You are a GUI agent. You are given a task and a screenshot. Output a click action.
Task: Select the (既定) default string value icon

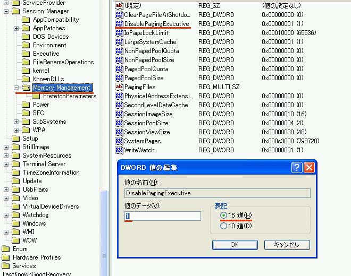(x=119, y=6)
